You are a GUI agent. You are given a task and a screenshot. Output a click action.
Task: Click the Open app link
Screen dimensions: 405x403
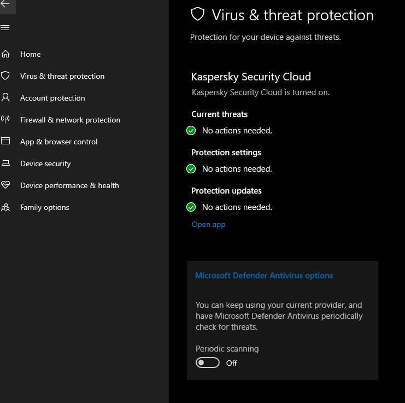pos(208,224)
